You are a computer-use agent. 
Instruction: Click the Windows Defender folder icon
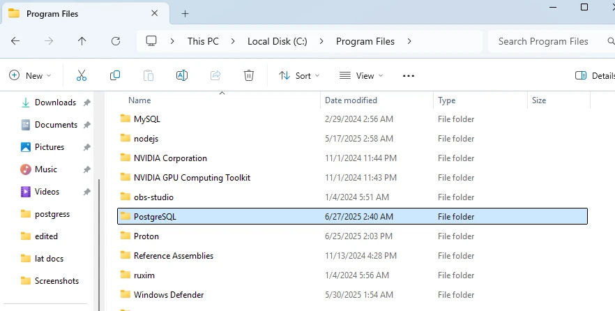(x=125, y=294)
